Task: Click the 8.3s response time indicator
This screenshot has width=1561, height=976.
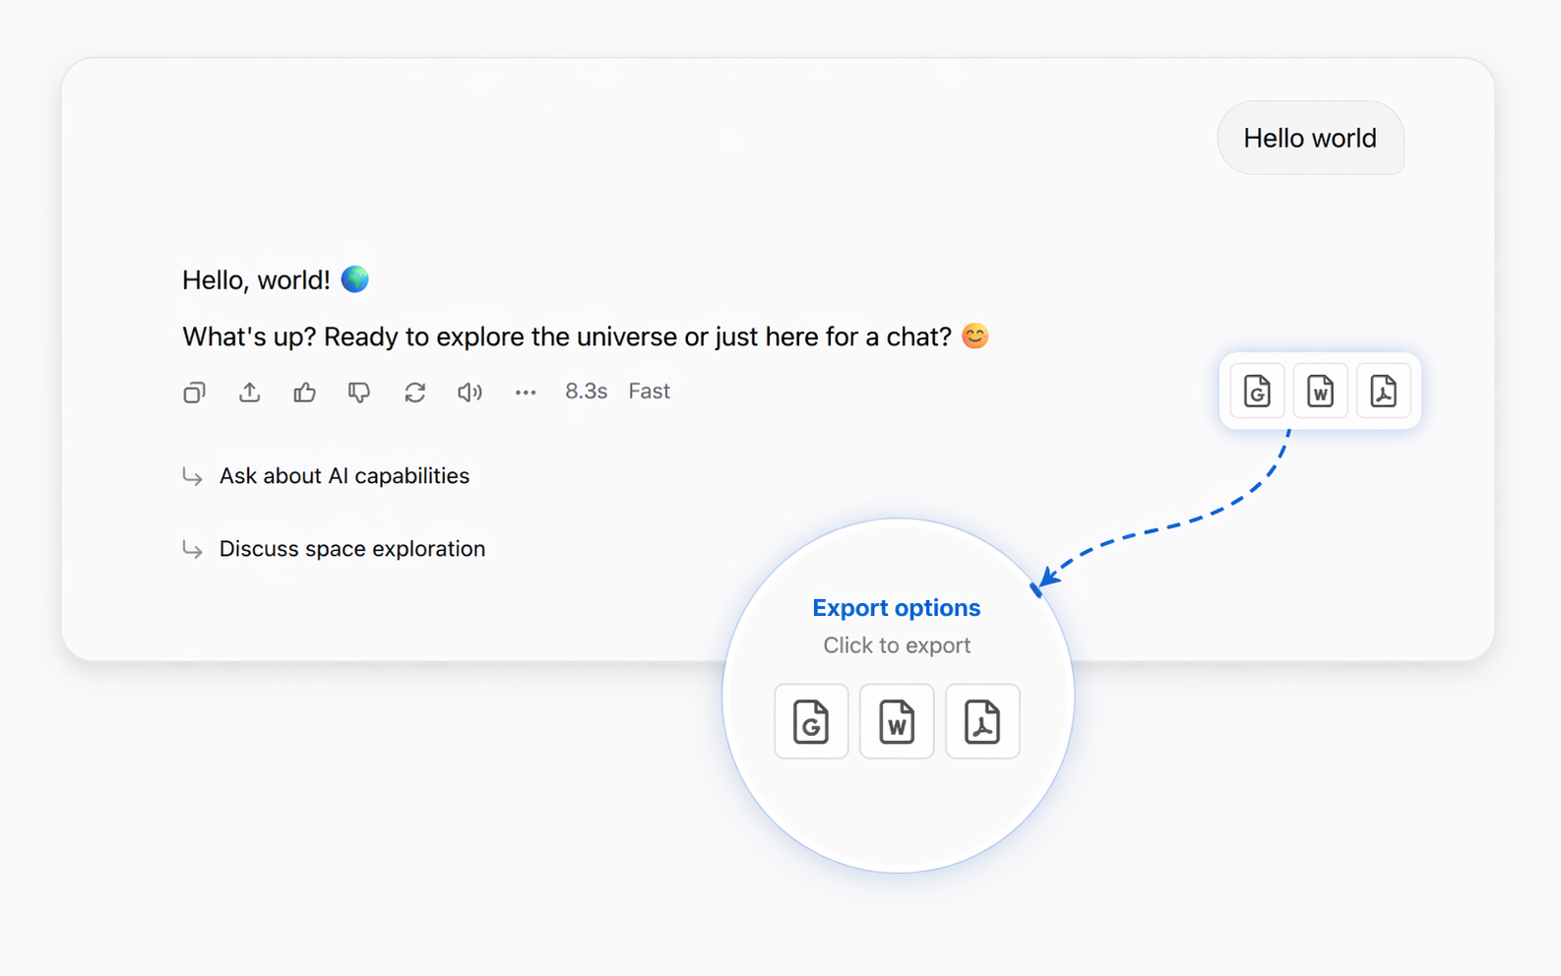Action: click(x=586, y=391)
